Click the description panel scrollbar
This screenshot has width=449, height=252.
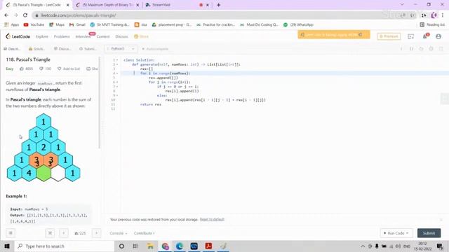tap(100, 103)
